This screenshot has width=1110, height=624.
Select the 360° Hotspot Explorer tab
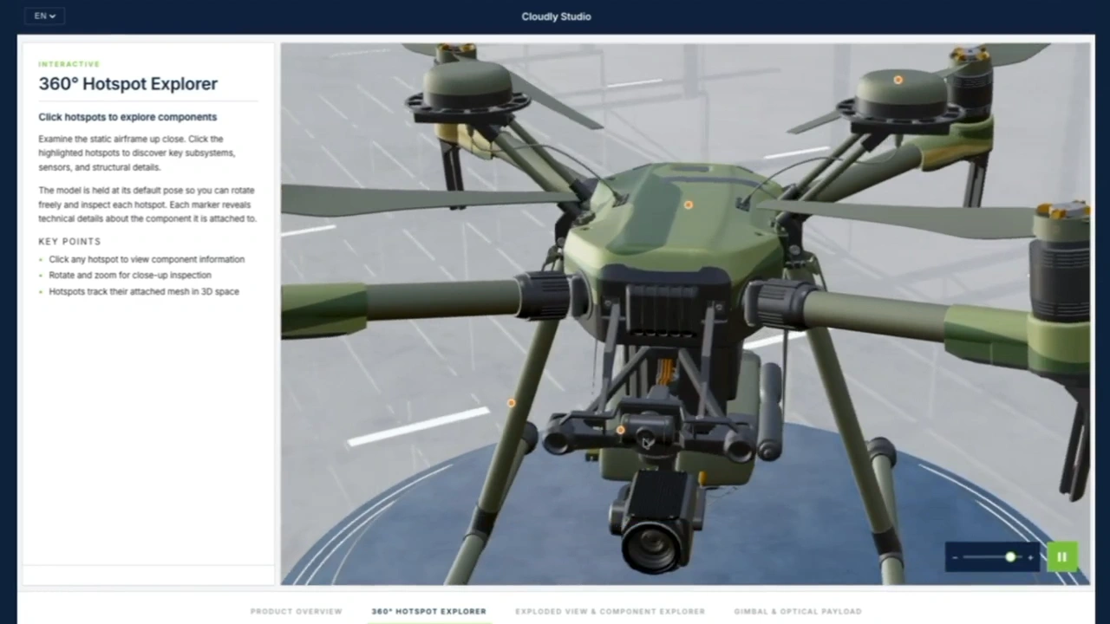(428, 611)
